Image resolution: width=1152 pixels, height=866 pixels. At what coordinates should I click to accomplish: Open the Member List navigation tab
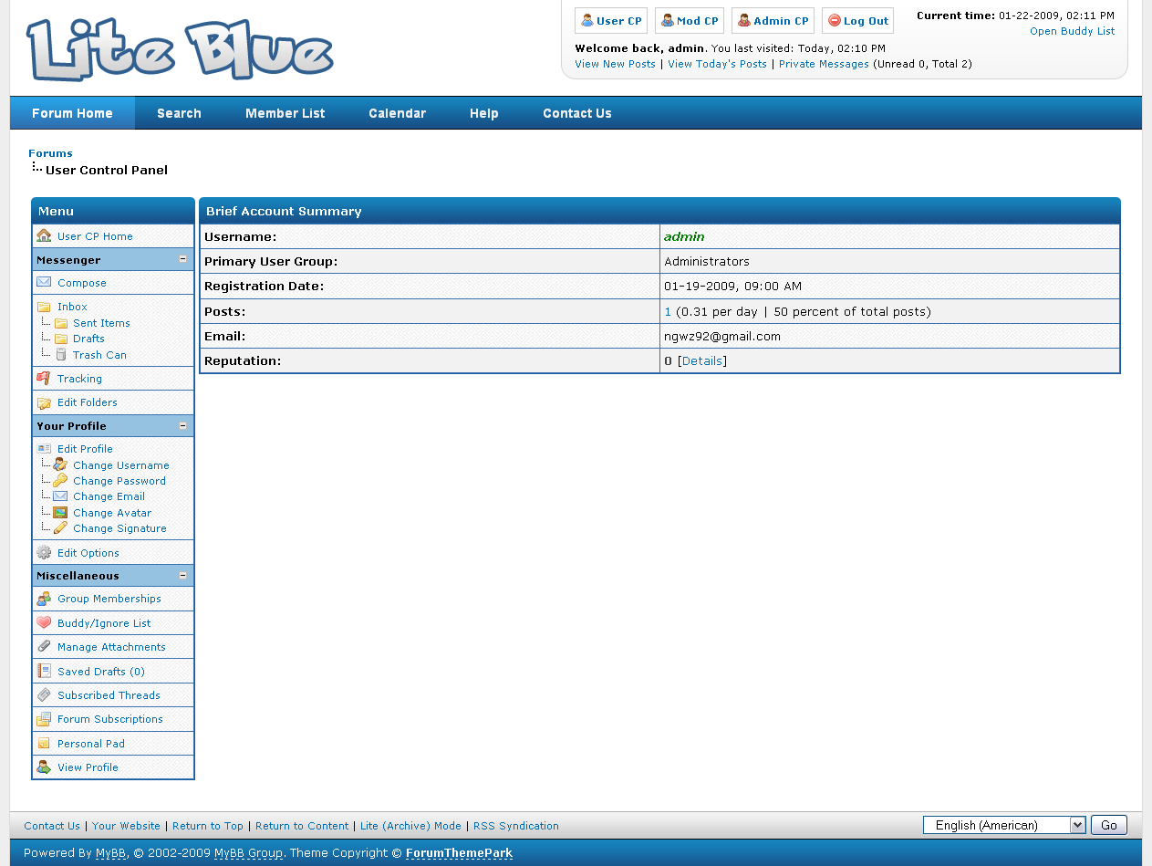coord(285,113)
